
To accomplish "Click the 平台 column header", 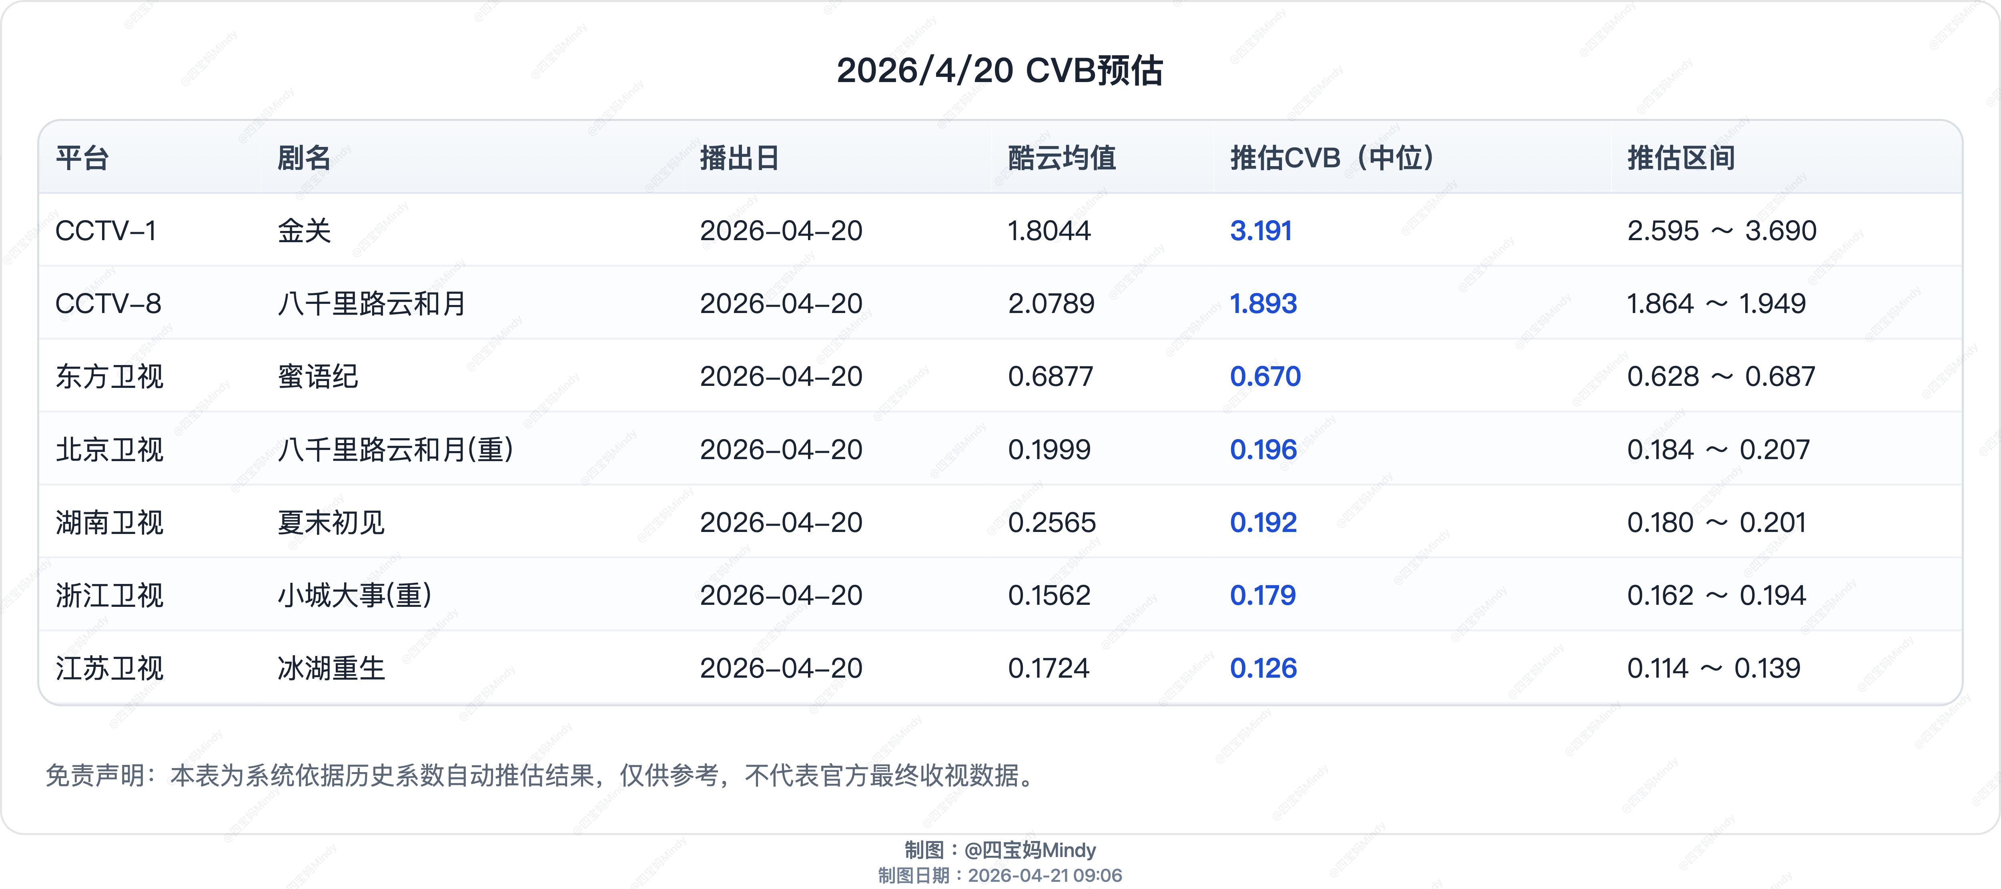I will [x=82, y=158].
